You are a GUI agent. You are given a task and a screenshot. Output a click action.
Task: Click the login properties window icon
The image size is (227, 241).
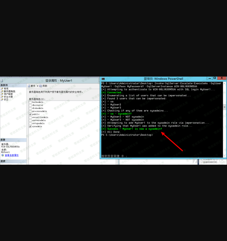pyautogui.click(x=2, y=81)
